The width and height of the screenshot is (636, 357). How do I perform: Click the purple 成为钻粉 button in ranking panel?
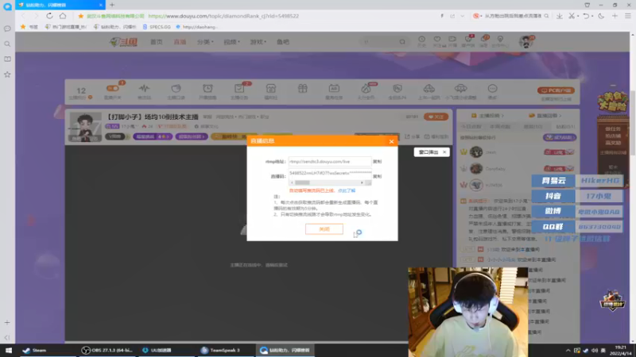[x=560, y=137]
